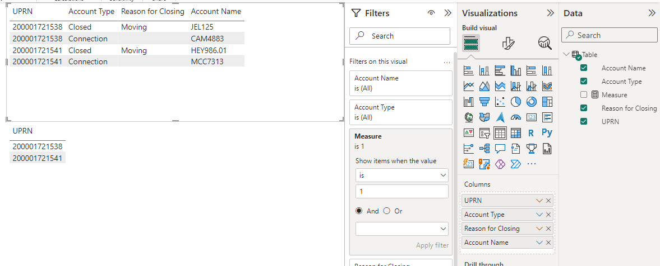This screenshot has width=660, height=266.
Task: Add a Filled map visual
Action: point(484,117)
